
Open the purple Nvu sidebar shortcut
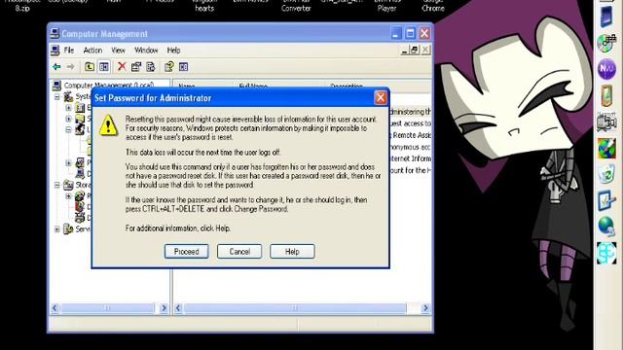606,69
